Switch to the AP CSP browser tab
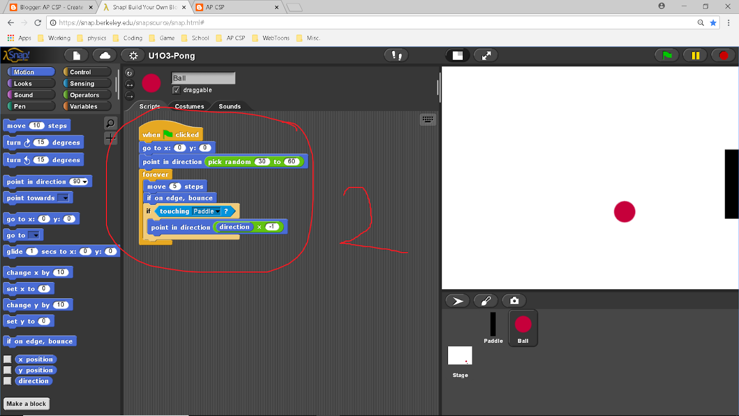Viewport: 739px width, 416px height. click(x=238, y=7)
